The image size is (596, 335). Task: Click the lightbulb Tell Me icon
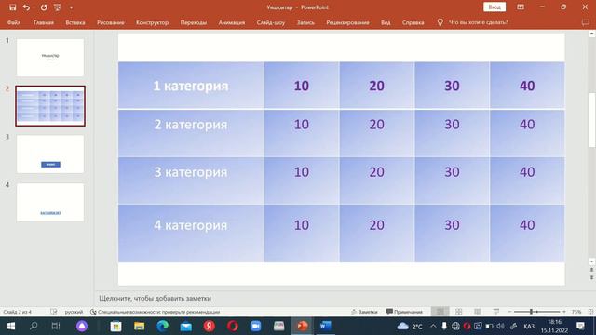coord(440,22)
